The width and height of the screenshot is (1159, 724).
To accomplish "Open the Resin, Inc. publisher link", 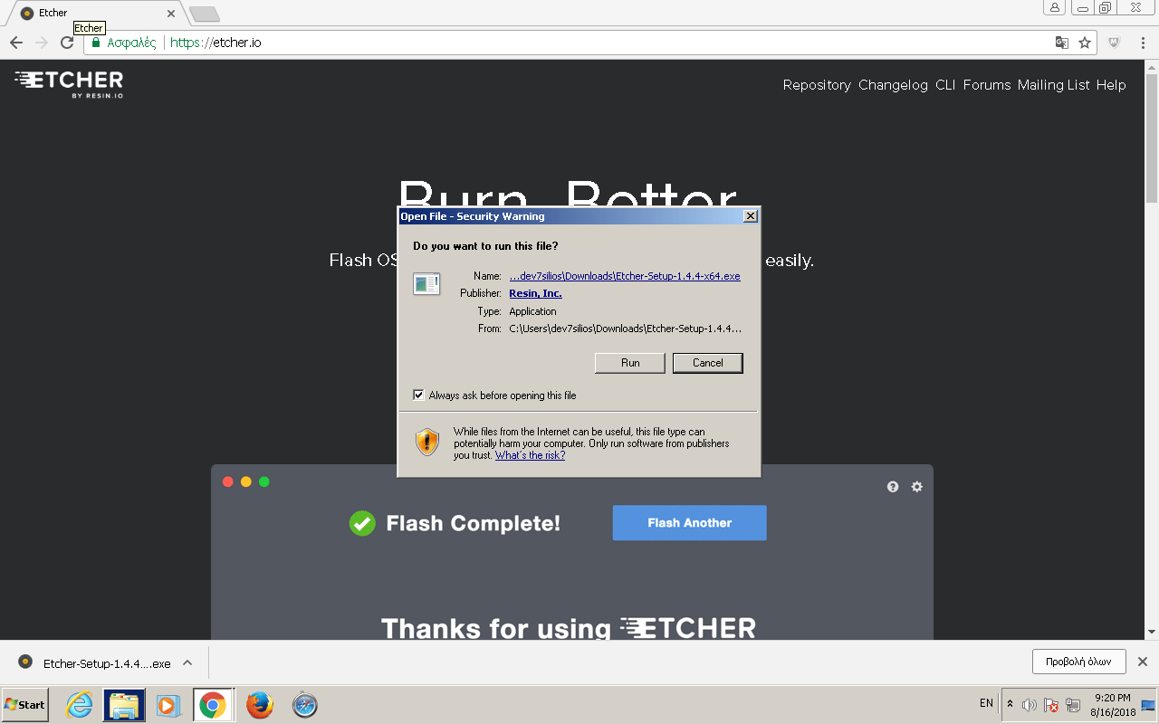I will (x=536, y=293).
